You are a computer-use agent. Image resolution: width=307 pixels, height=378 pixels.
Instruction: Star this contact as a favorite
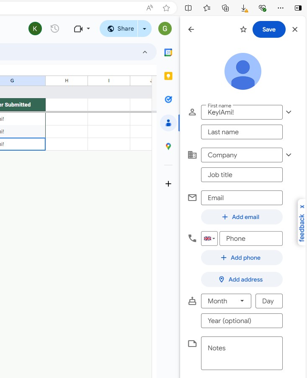click(x=243, y=29)
